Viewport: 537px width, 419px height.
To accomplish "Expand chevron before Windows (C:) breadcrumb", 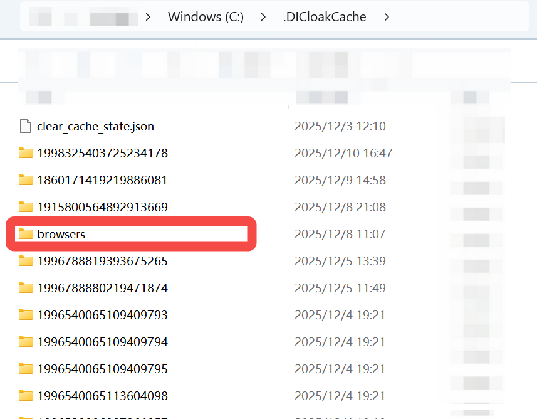I will [x=148, y=17].
